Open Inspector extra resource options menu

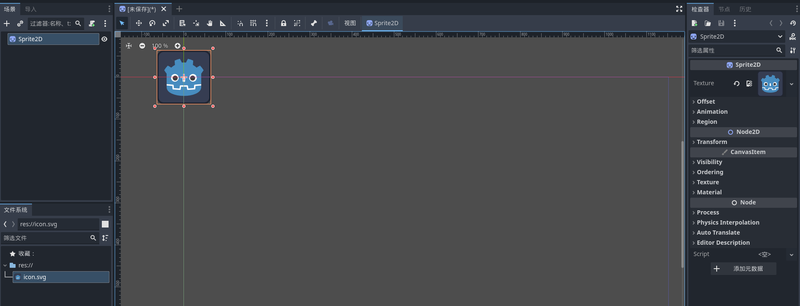point(735,23)
